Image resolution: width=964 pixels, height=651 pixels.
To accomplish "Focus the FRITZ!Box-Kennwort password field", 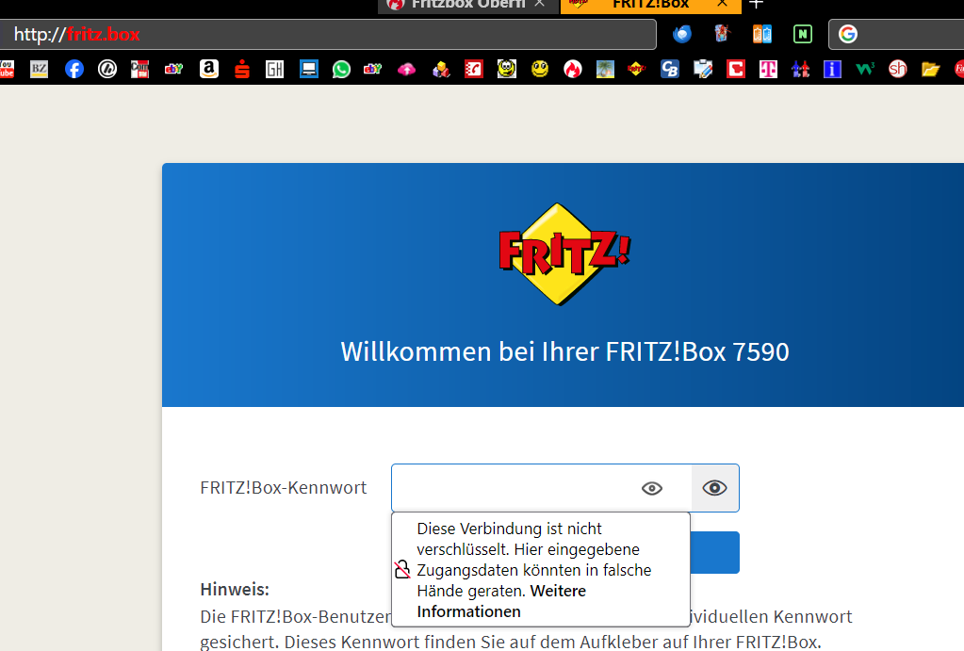I will (541, 488).
